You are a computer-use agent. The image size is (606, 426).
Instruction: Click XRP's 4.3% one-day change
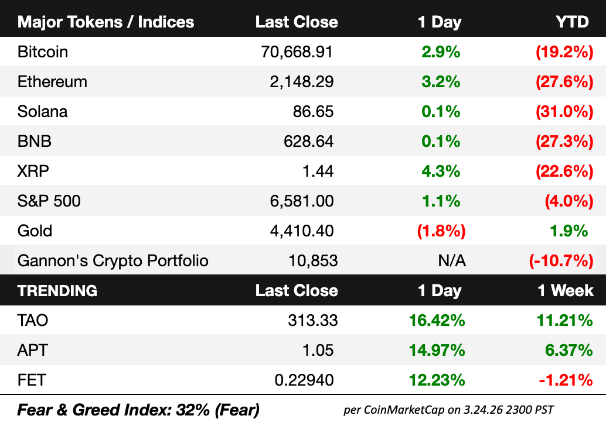tap(441, 171)
